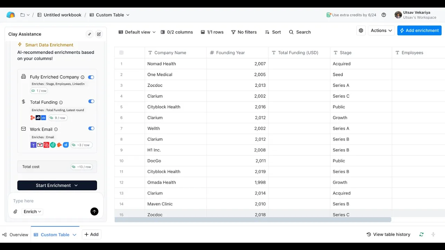The image size is (445, 250).
Task: Click the Employees column header
Action: (x=419, y=53)
